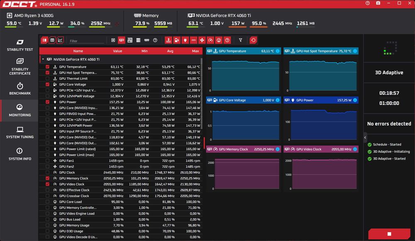Sort by Name column header
Screen dimensions: 415x241
click(78, 51)
